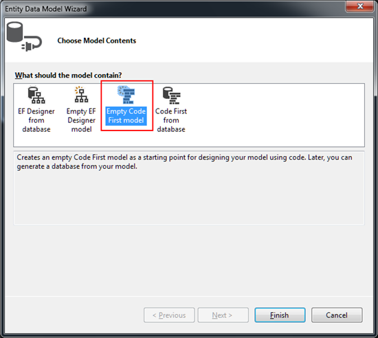Click the database plug wizard header icon
Screen dimensions: 378x338
(24, 36)
